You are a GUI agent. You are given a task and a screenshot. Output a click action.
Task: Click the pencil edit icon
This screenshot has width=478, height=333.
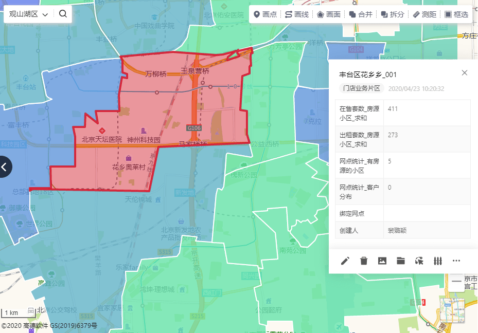[345, 261]
